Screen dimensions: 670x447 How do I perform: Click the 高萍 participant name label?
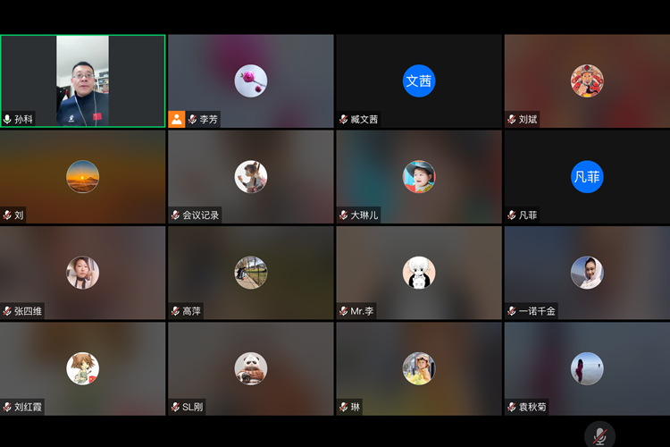(191, 311)
